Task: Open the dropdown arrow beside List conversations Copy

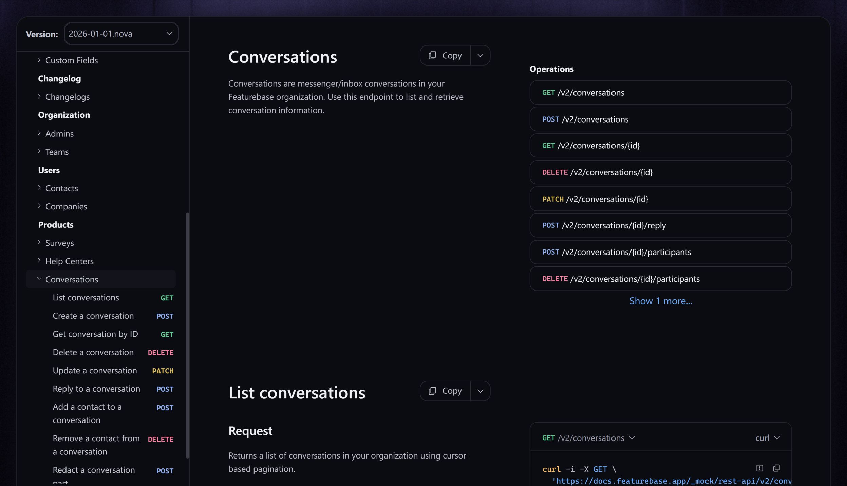Action: [480, 391]
